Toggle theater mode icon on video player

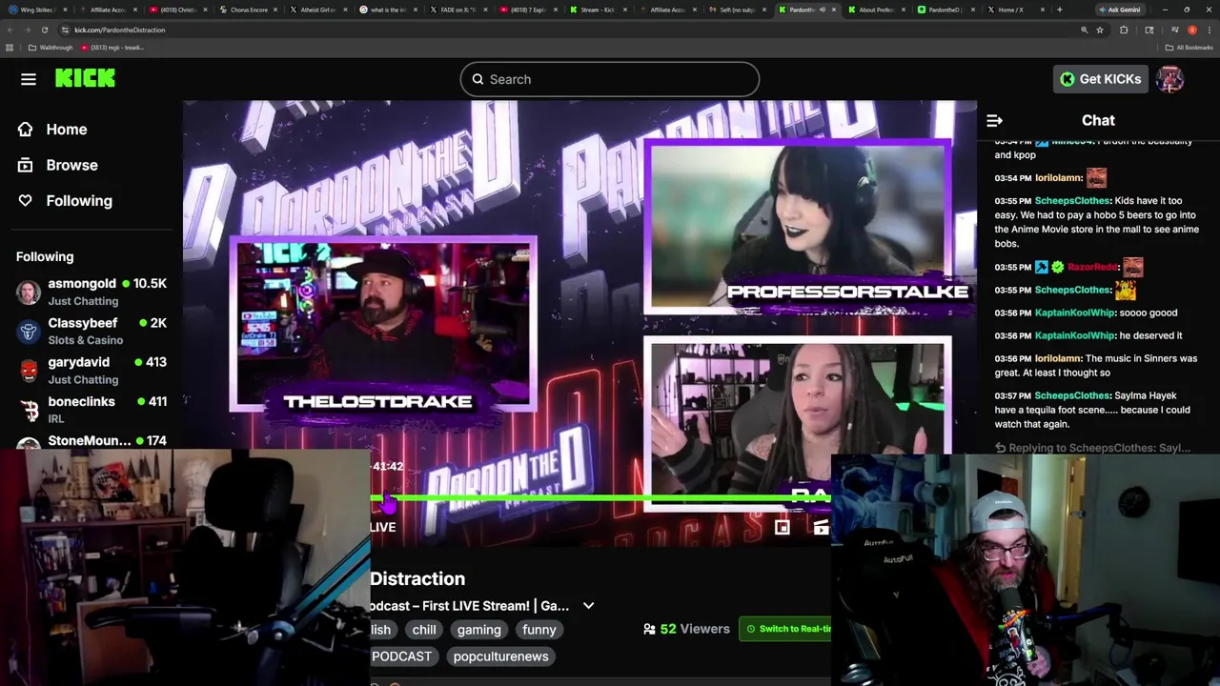(821, 527)
